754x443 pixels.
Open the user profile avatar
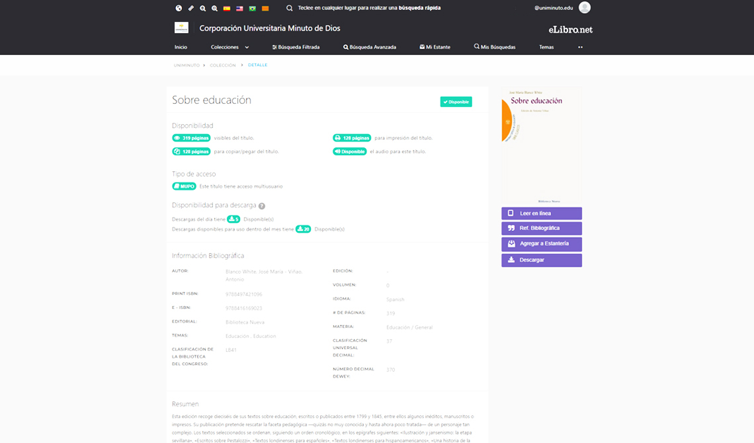point(585,8)
